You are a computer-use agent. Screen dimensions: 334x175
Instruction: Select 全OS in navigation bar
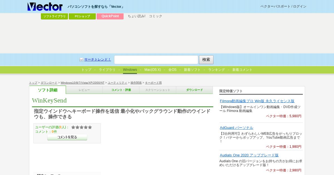click(x=172, y=70)
